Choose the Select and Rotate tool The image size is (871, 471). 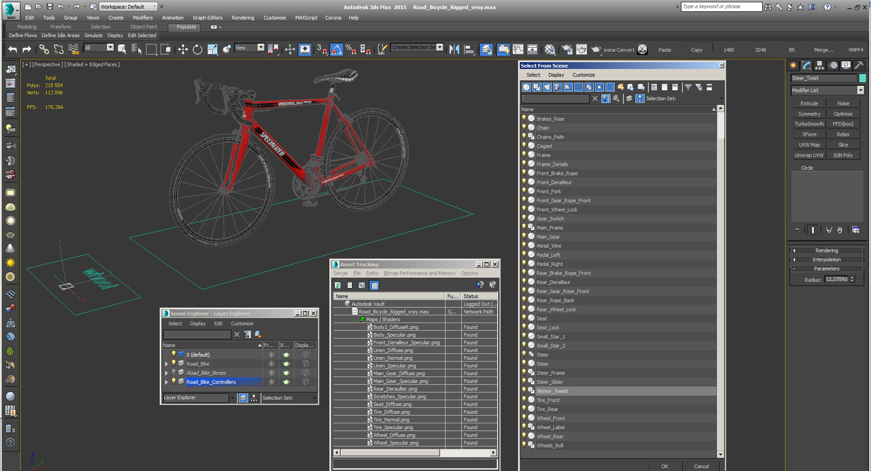[198, 49]
